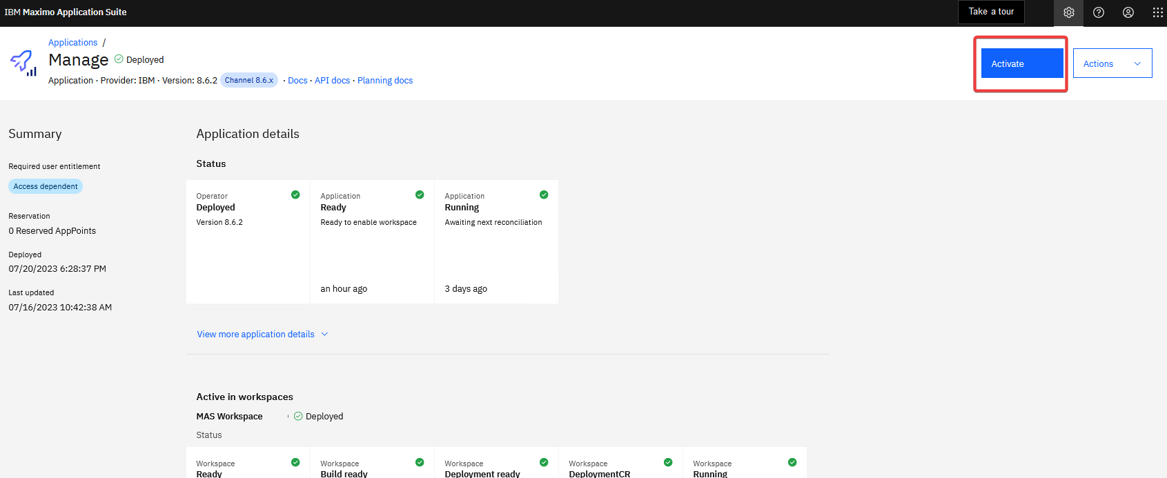Screen dimensions: 1167x478
Task: Click the '3 days ago' timestamp
Action: point(466,289)
